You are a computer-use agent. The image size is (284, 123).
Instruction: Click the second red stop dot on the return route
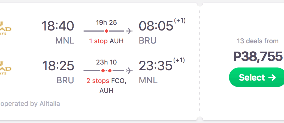(x=110, y=71)
